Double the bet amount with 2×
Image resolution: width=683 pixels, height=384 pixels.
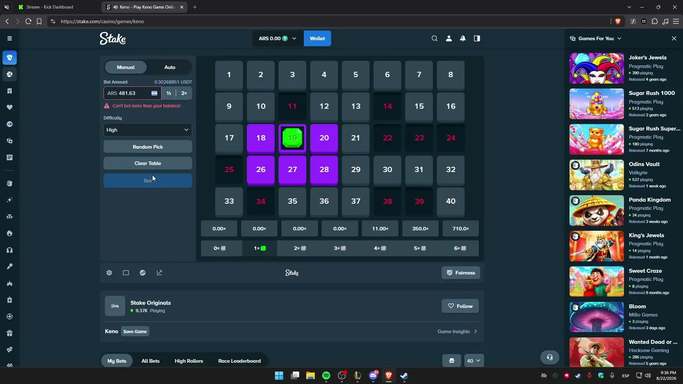tap(184, 93)
